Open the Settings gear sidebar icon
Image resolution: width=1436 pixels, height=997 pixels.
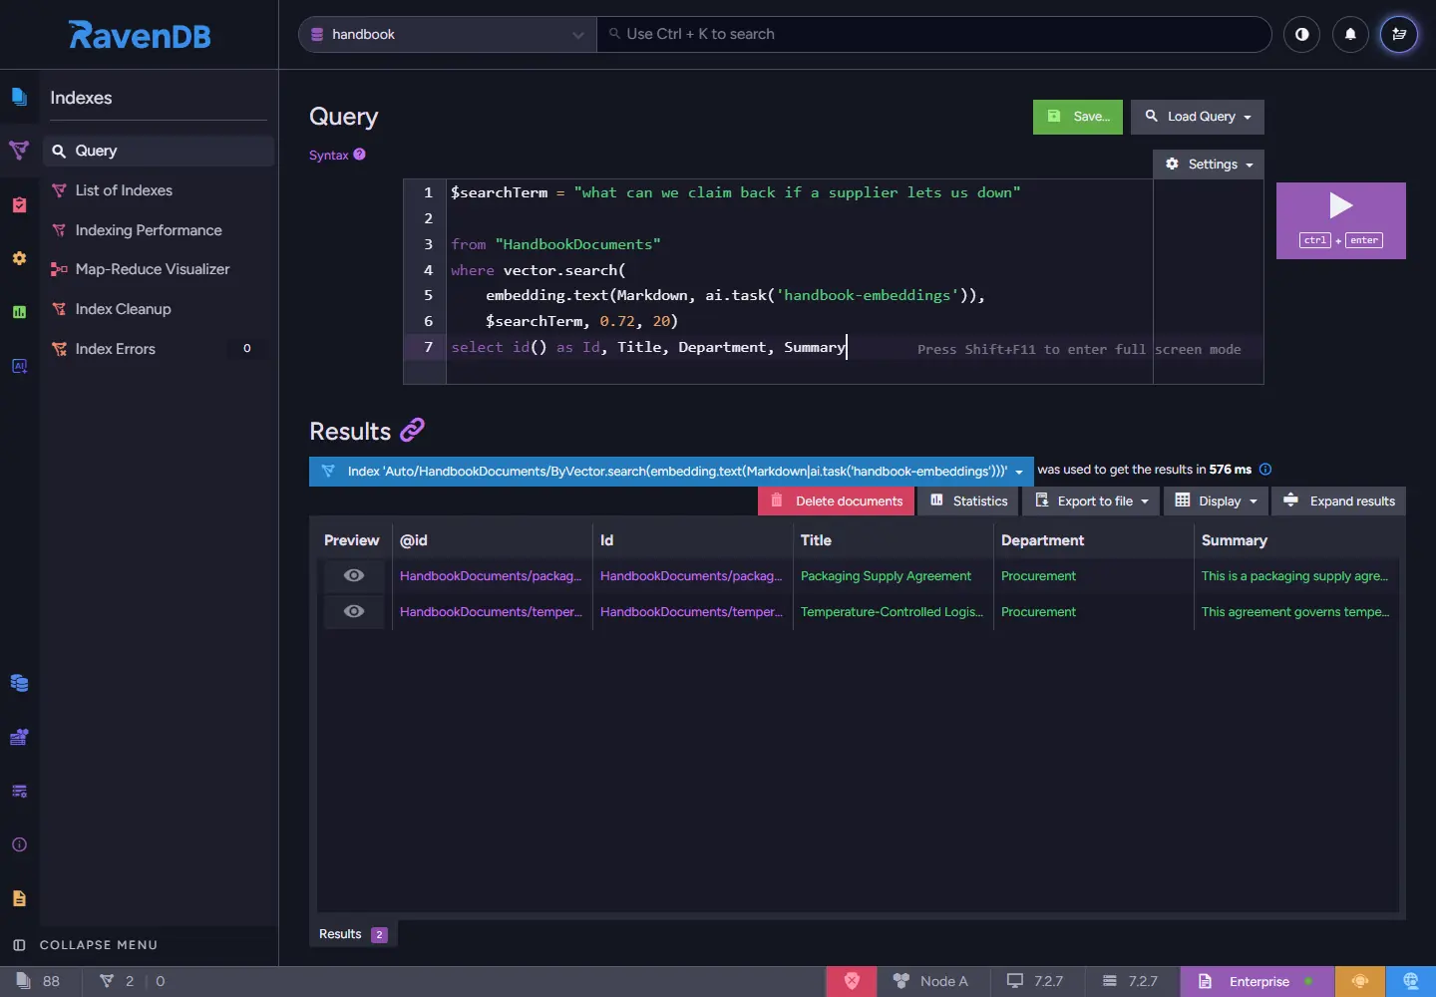tap(19, 258)
